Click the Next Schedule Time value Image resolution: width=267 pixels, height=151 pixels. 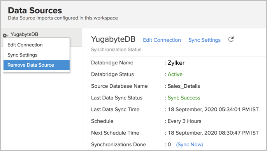(213, 133)
